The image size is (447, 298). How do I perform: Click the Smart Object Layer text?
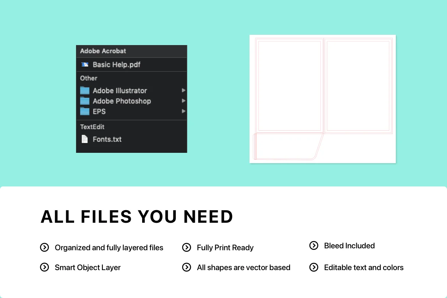[87, 267]
